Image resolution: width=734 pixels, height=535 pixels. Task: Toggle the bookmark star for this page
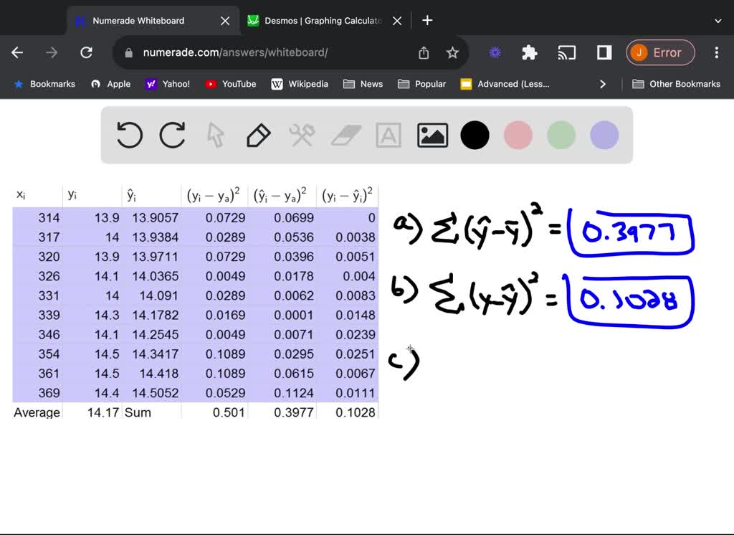[x=455, y=52]
